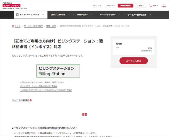Click the 利用料 label in price box
The width and height of the screenshot is (169, 137).
(x=119, y=44)
